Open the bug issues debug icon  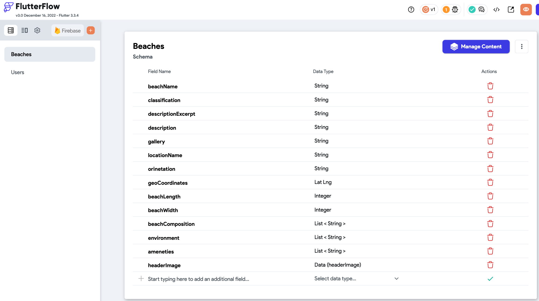[x=455, y=10]
